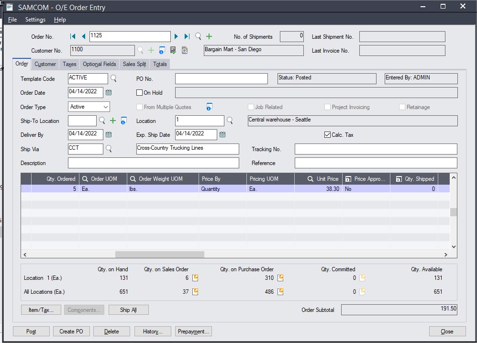Drill down Location 1 Qty. on Sales Order

[x=195, y=277]
